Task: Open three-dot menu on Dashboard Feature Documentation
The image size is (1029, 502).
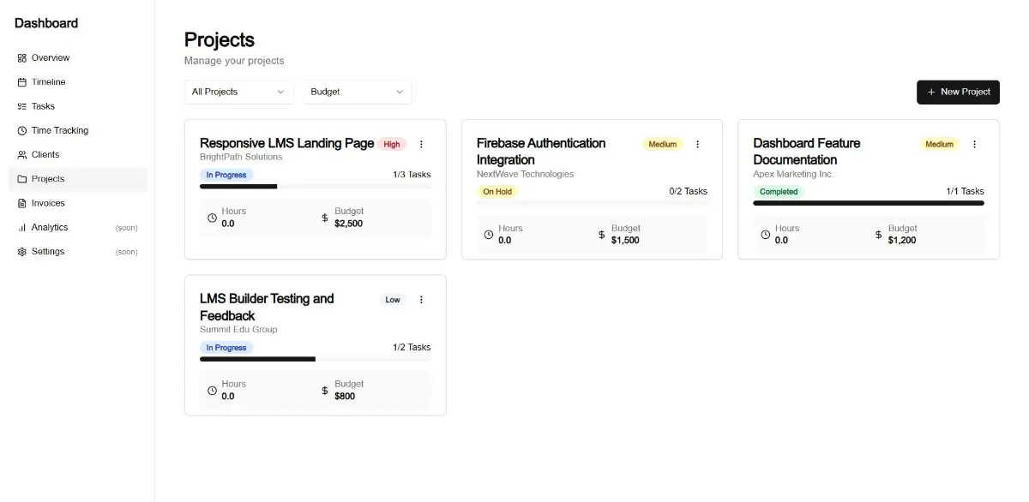Action: click(x=974, y=144)
